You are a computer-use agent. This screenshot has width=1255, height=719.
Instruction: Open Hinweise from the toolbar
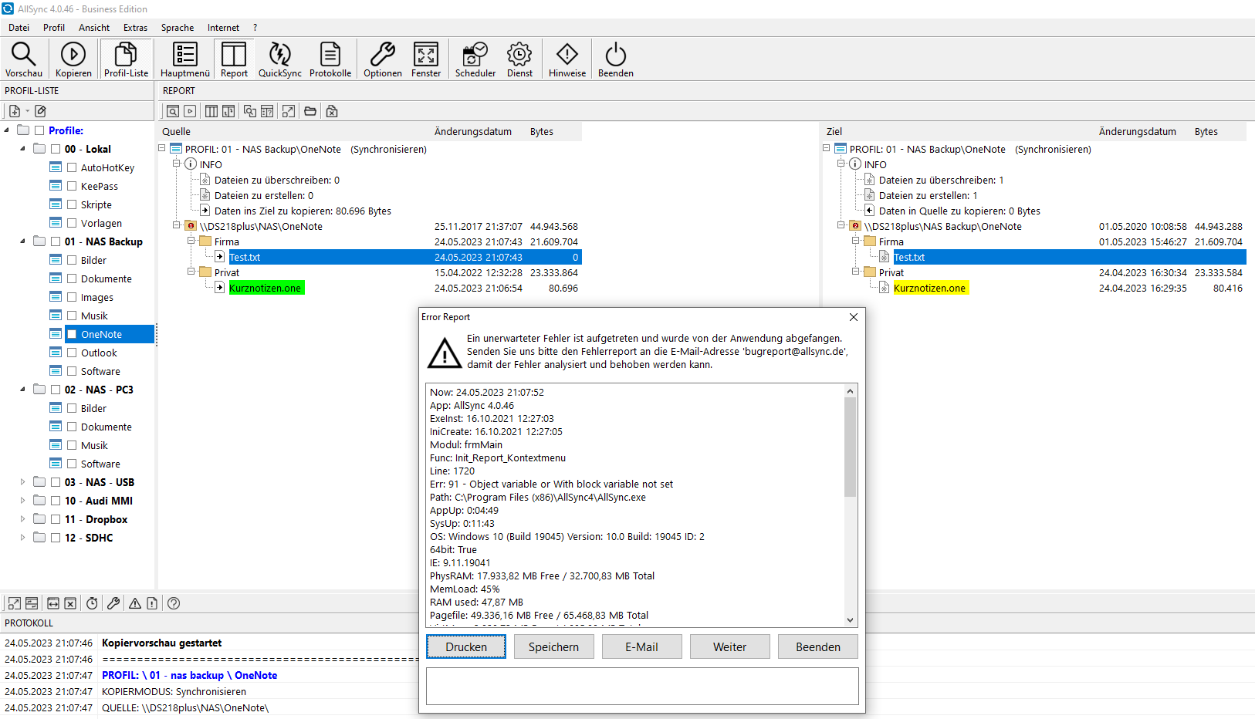click(567, 55)
